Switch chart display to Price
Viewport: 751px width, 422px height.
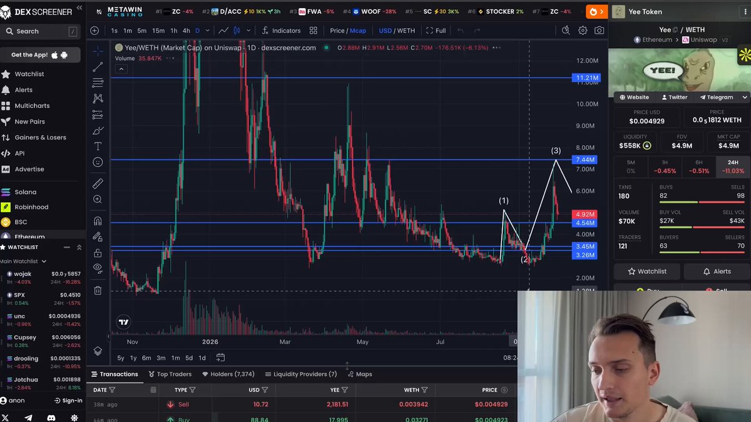pyautogui.click(x=337, y=31)
